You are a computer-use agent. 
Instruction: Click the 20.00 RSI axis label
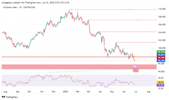click(161, 88)
